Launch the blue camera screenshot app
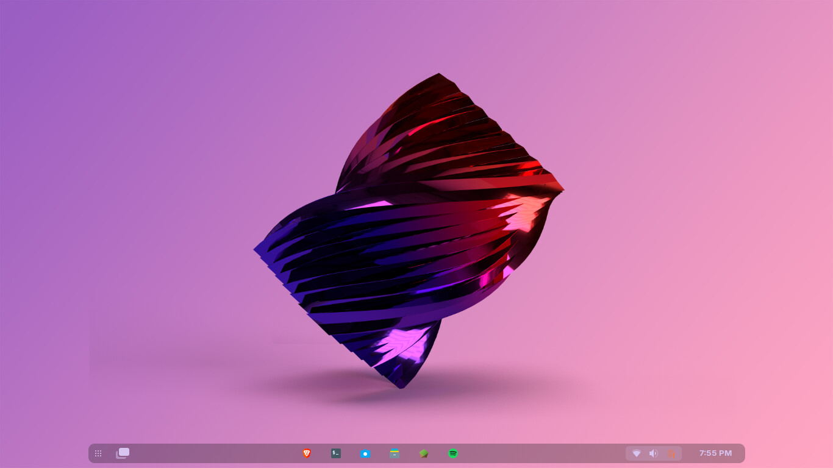The width and height of the screenshot is (833, 468). point(365,453)
